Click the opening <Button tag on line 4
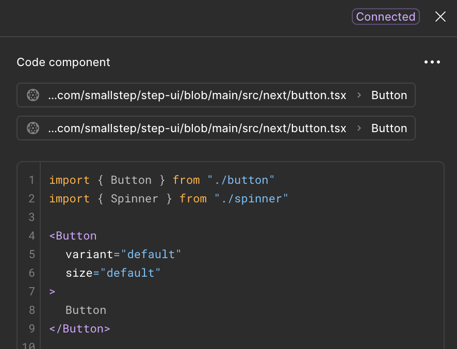457x349 pixels. (73, 236)
